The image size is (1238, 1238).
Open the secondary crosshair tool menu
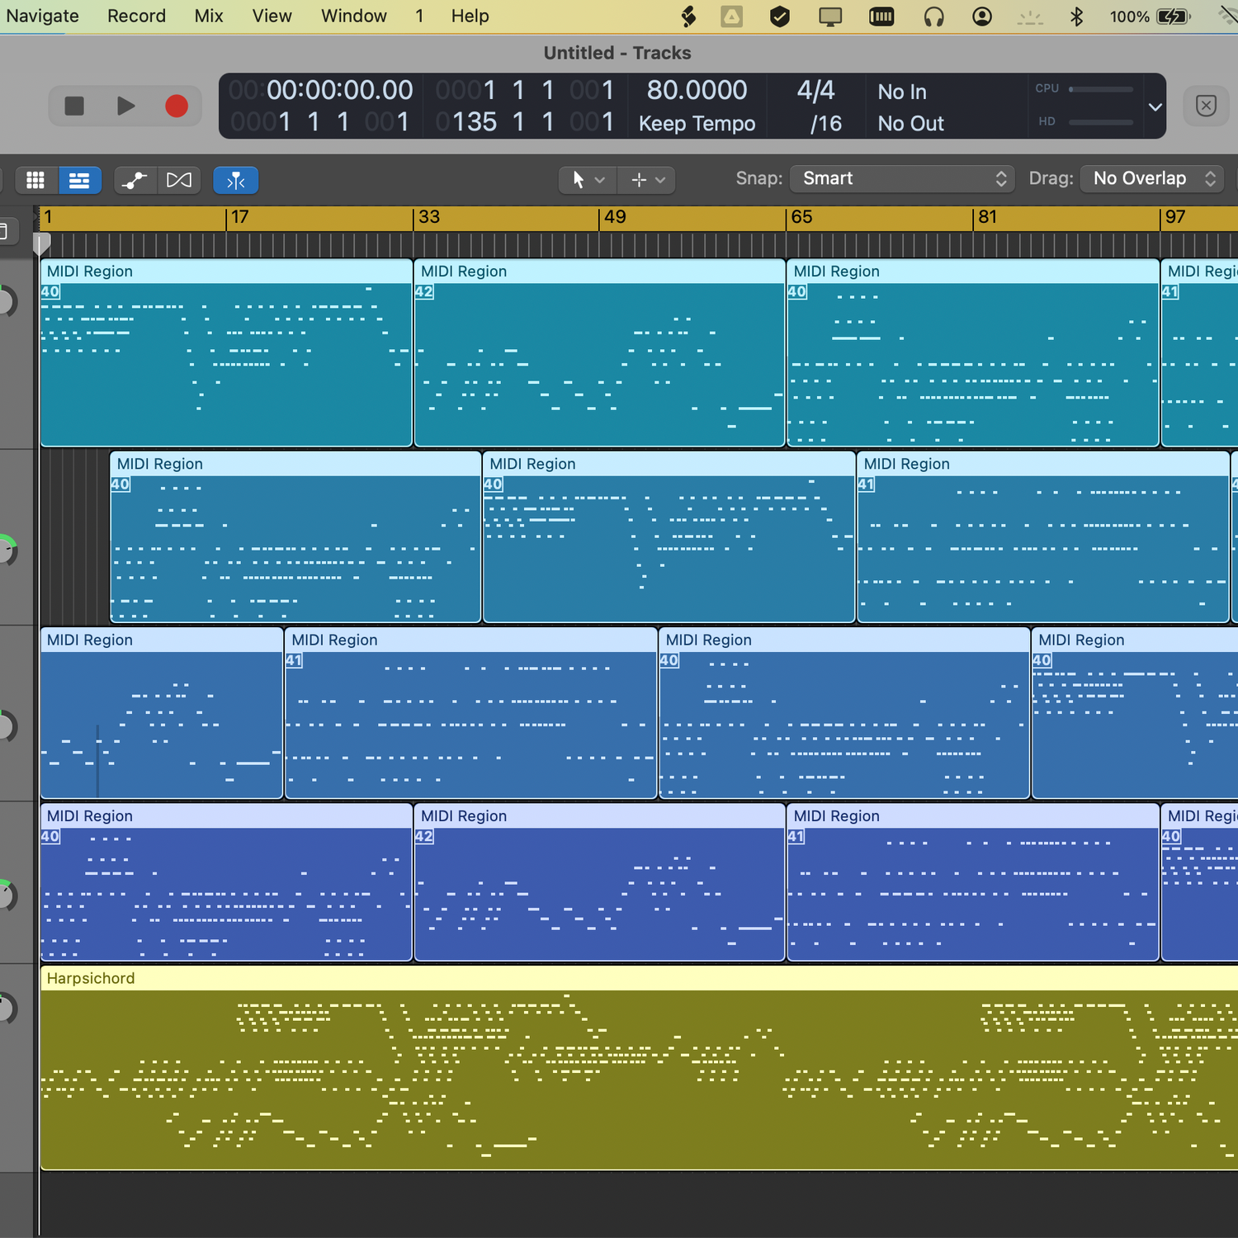pyautogui.click(x=648, y=179)
